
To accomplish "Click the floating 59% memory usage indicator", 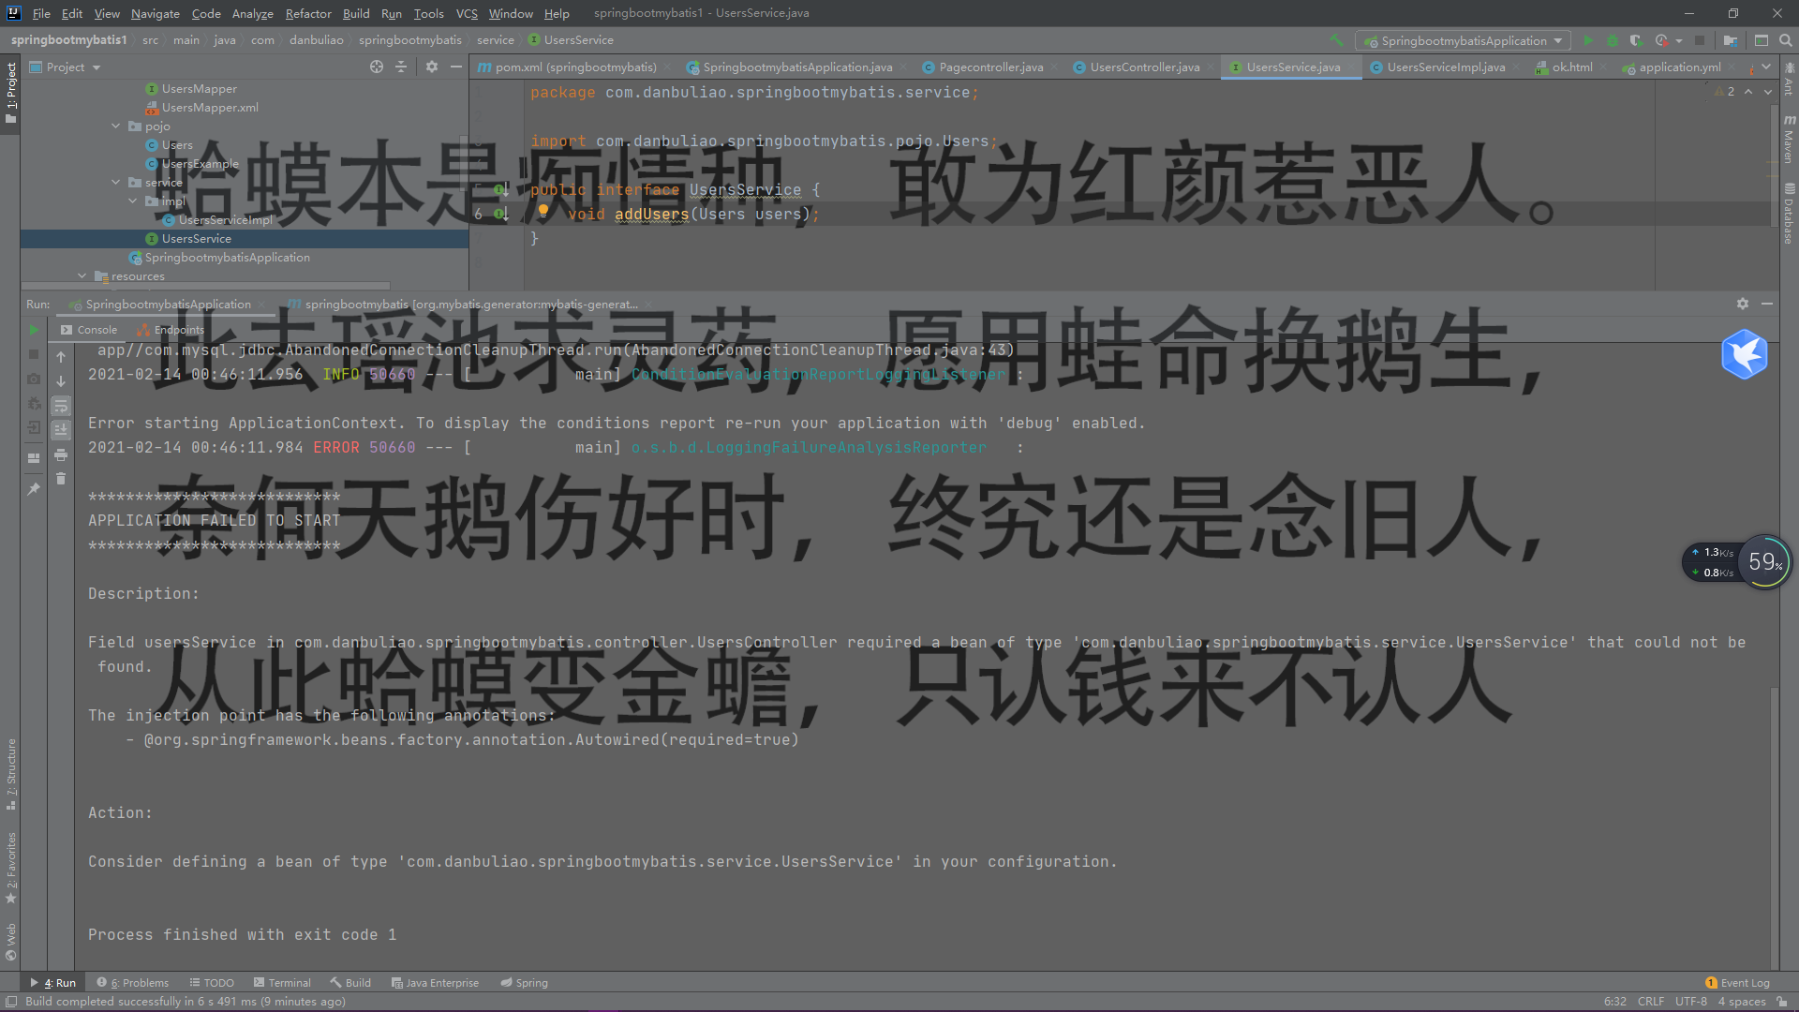I will 1766,561.
